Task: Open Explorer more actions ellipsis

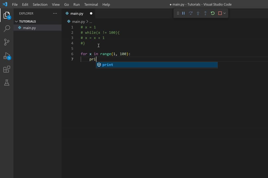Action: click(55, 13)
